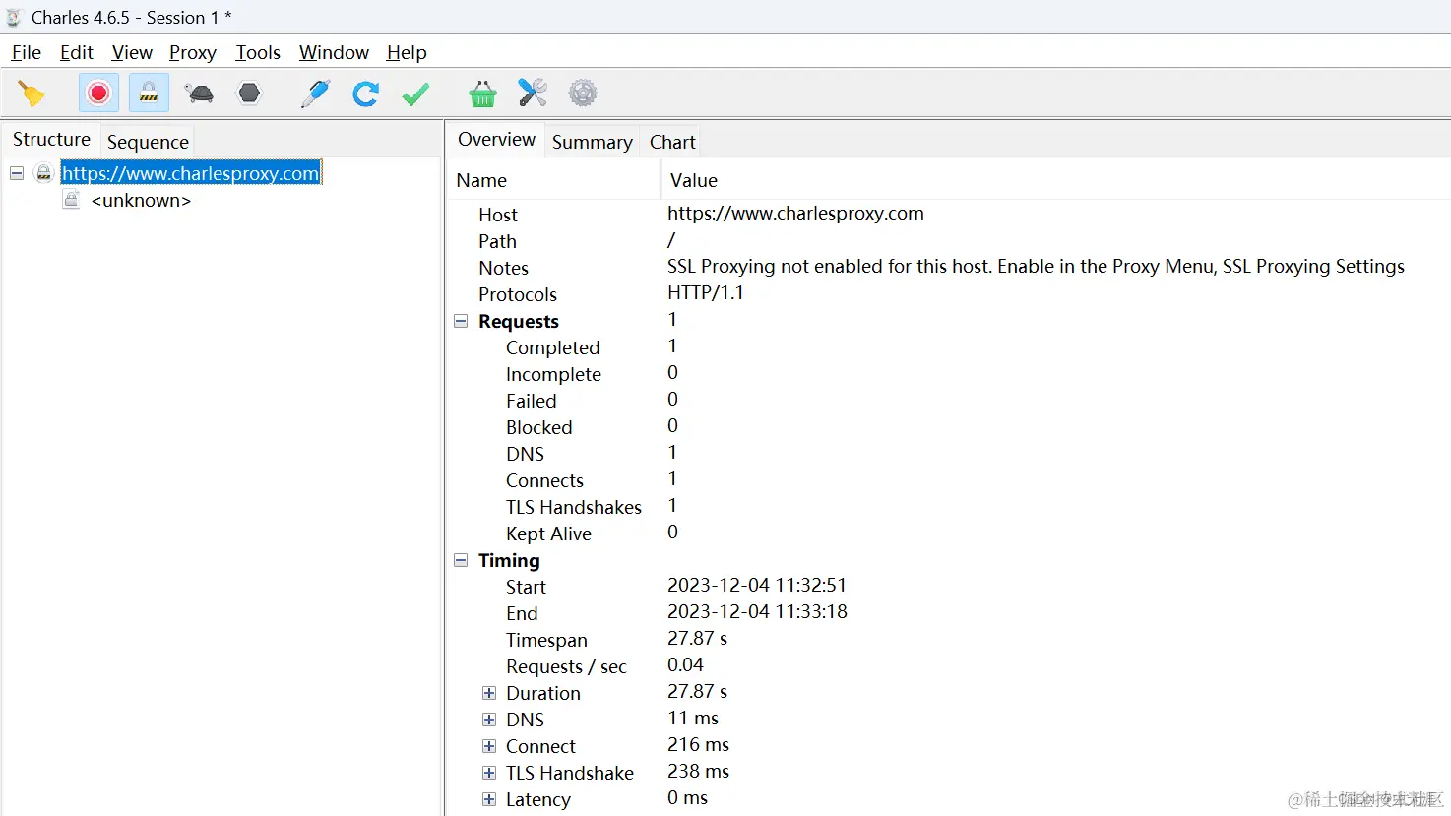Open the View menu
Viewport: 1451px width, 816px height.
pos(132,52)
